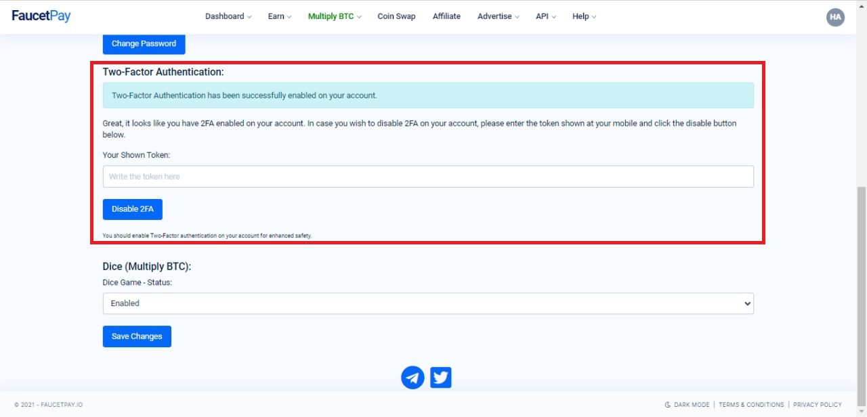Open the Twitter page icon

[x=441, y=377]
